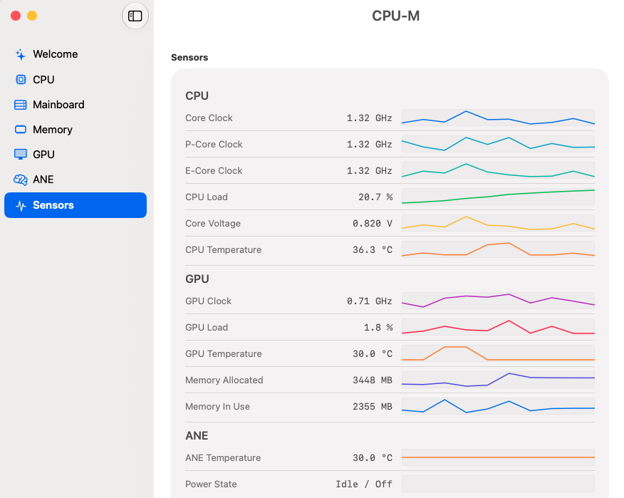Click the GPU display icon in sidebar
The height and width of the screenshot is (498, 624).
pyautogui.click(x=20, y=155)
